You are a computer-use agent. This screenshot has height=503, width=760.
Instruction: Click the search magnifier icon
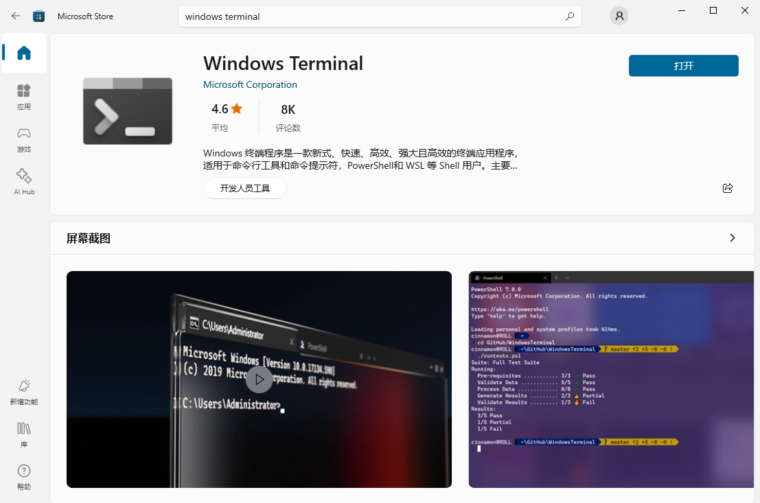[x=570, y=15]
